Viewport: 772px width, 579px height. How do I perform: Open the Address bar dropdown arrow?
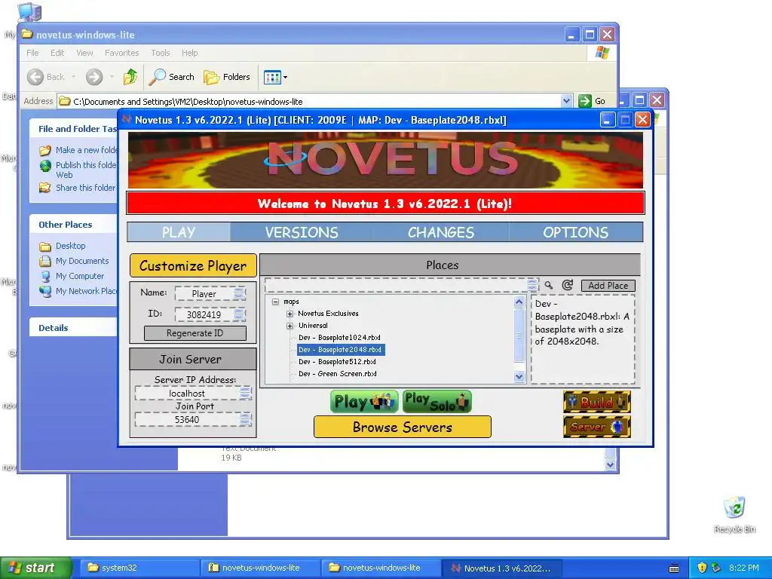[566, 101]
